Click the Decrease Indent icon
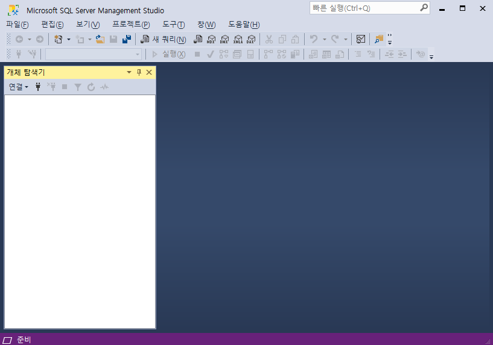Image resolution: width=493 pixels, height=345 pixels. 389,54
